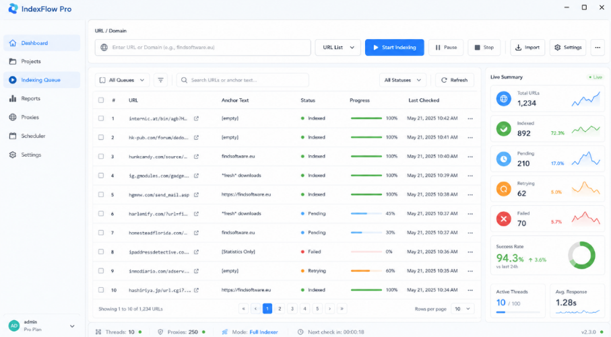This screenshot has width=611, height=337.
Task: Open external link for hgmmw.com URL
Action: pyautogui.click(x=197, y=194)
